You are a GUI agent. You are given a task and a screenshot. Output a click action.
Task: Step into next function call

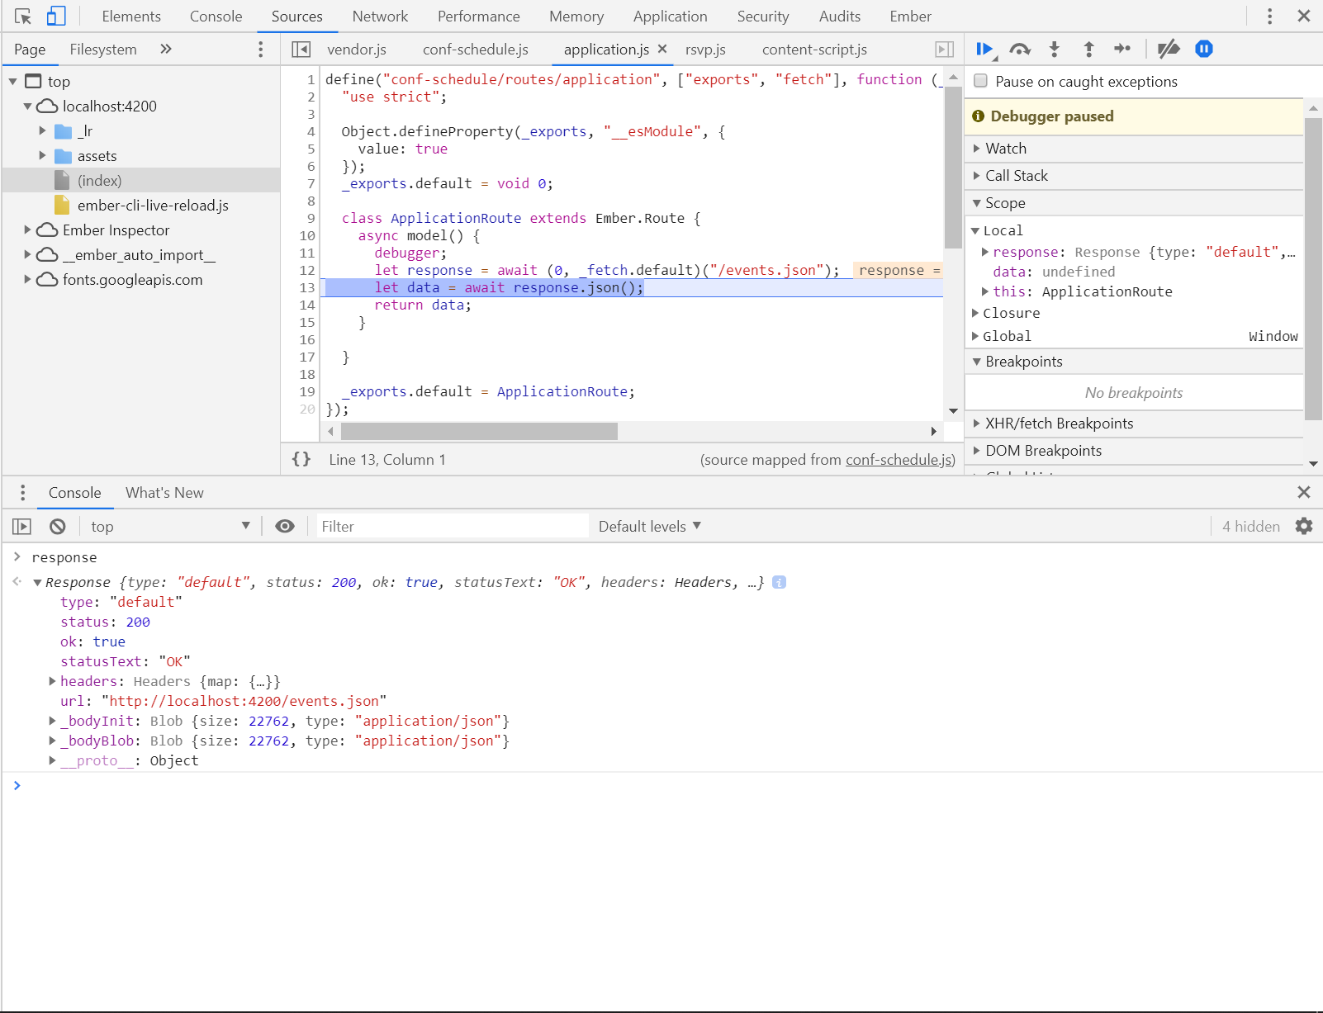(x=1055, y=50)
